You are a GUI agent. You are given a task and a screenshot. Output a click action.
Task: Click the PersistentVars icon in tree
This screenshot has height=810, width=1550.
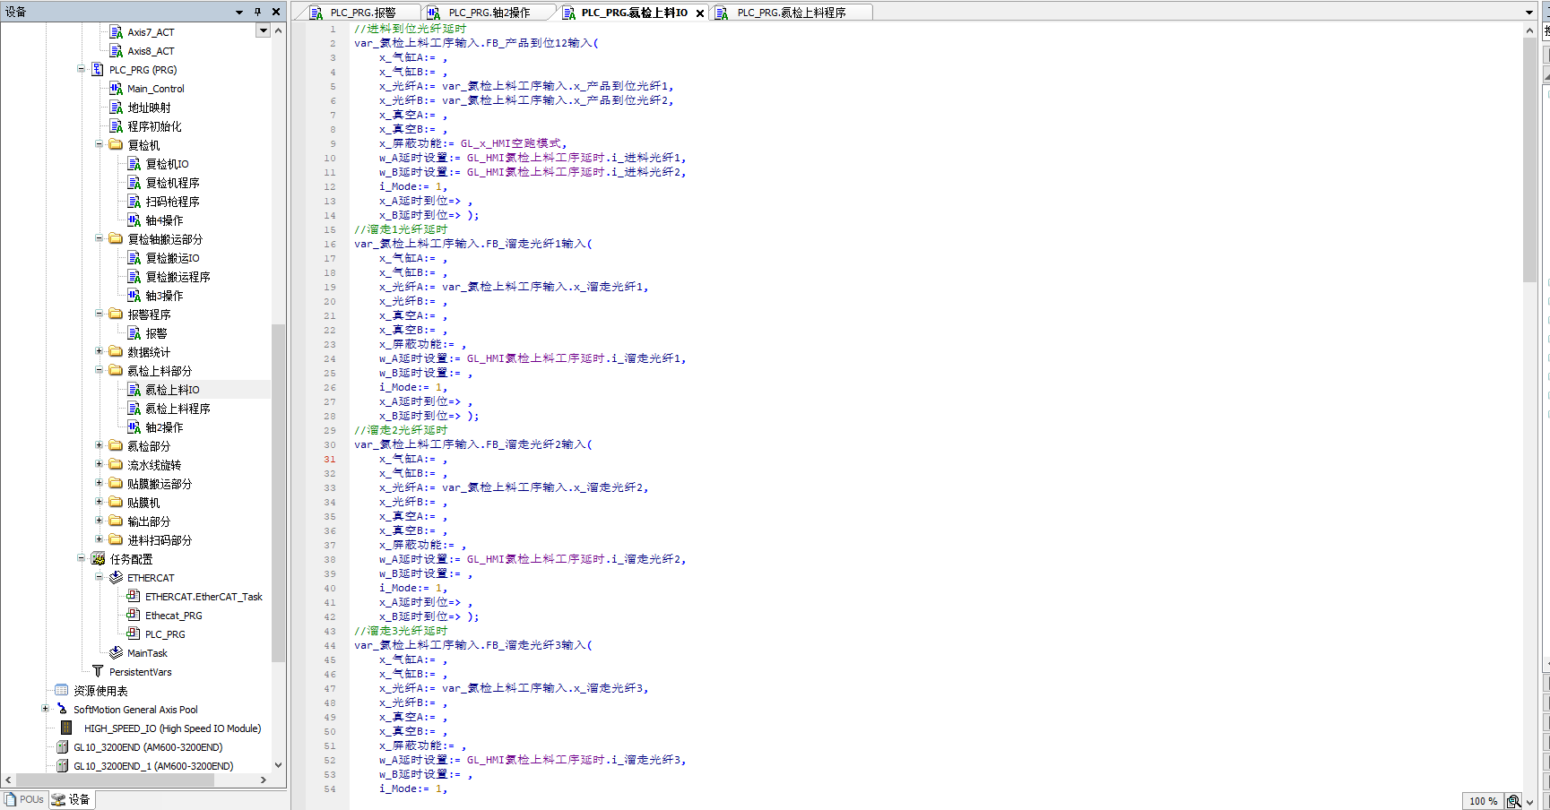tap(98, 672)
